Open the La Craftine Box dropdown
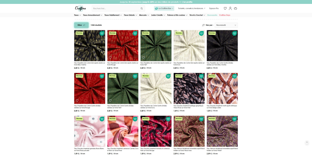This screenshot has height=156, width=312. [164, 8]
